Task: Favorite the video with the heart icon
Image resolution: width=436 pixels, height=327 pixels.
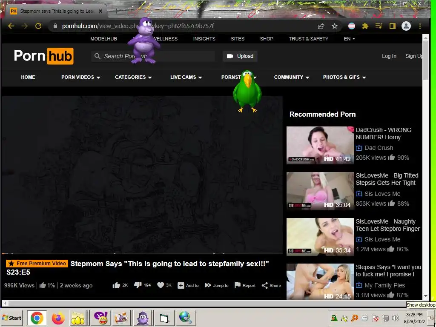Action: pyautogui.click(x=161, y=285)
